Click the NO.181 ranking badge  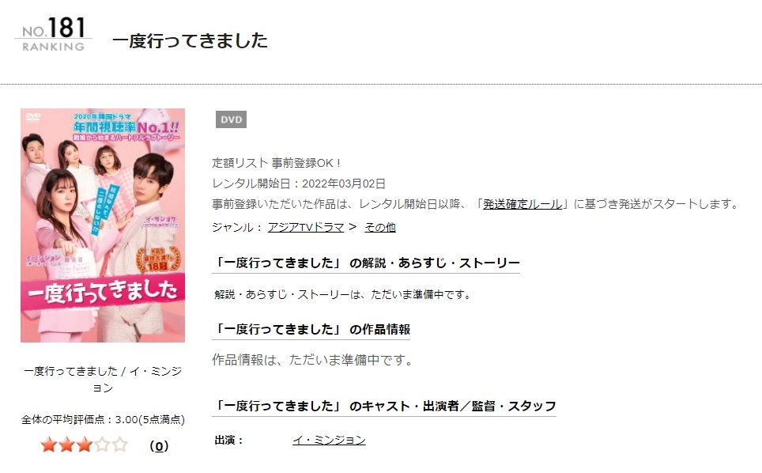[x=54, y=34]
